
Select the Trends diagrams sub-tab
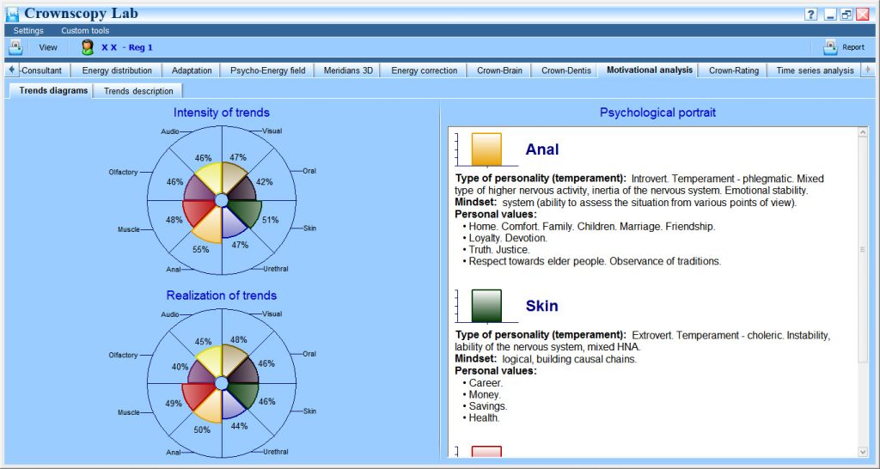(53, 90)
